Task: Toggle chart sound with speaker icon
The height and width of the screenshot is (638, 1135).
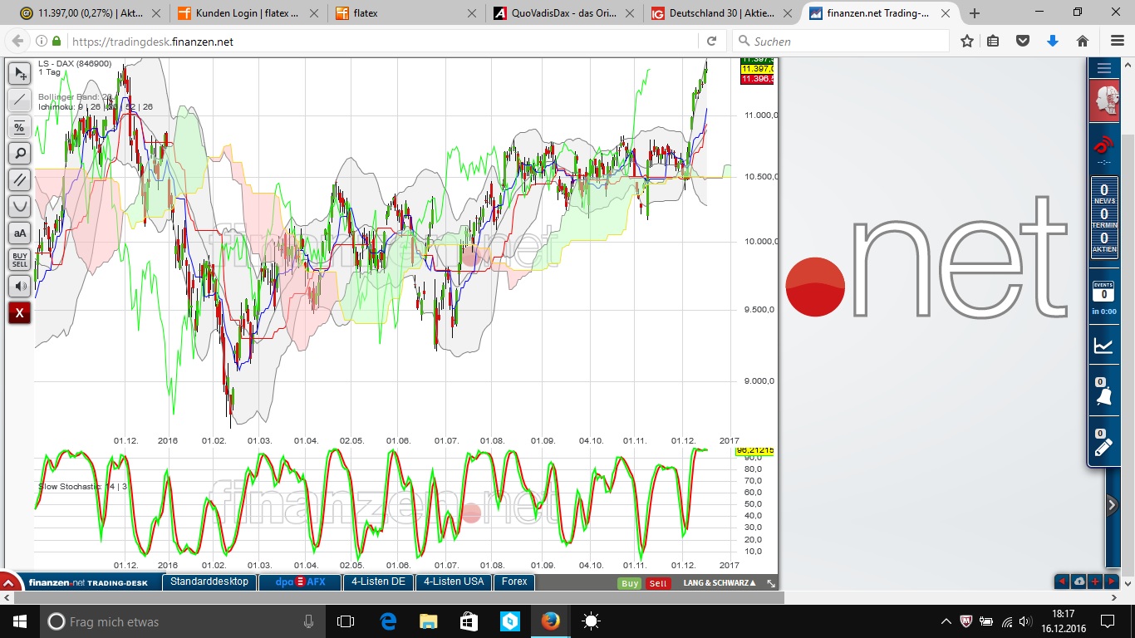Action: pyautogui.click(x=19, y=287)
